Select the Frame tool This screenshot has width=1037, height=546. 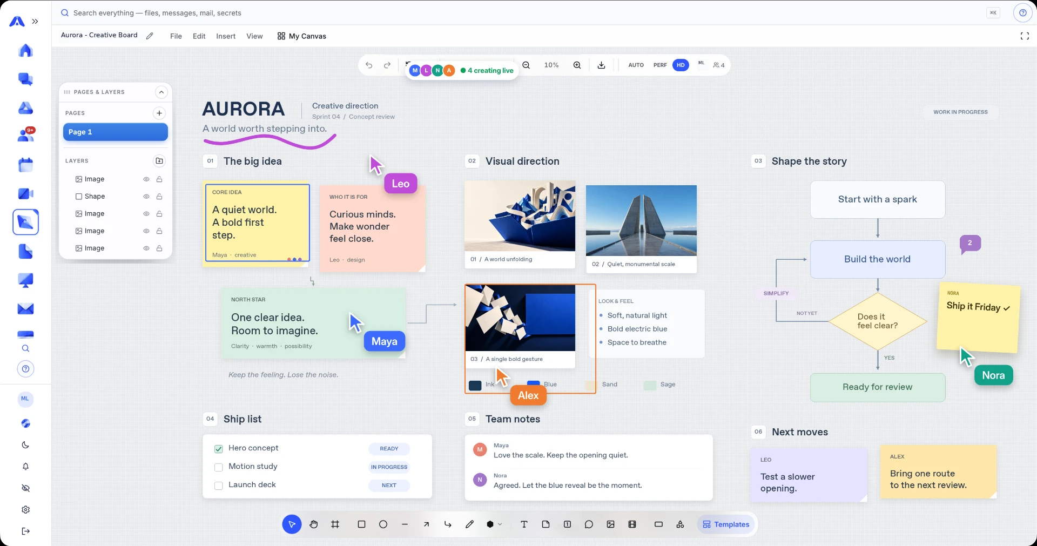click(x=335, y=524)
